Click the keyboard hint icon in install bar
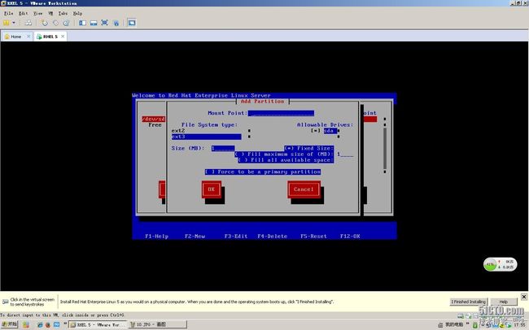529x330 pixels. tap(6, 302)
